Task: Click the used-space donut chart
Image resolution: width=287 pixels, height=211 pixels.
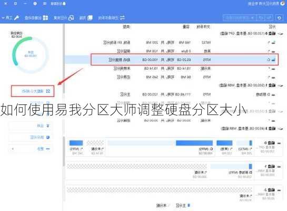Action: (31, 55)
